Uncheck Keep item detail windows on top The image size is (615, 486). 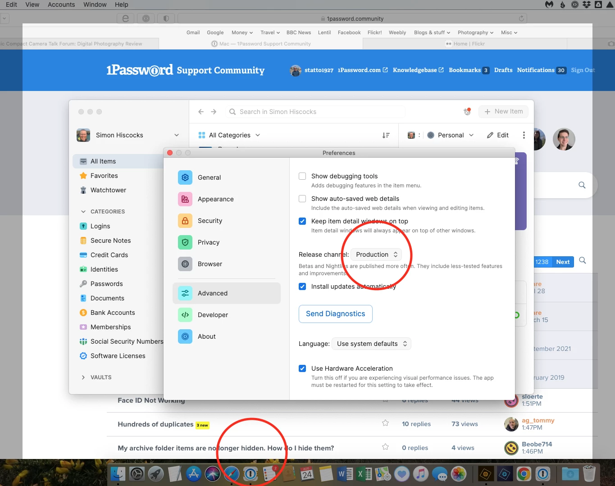tap(302, 221)
